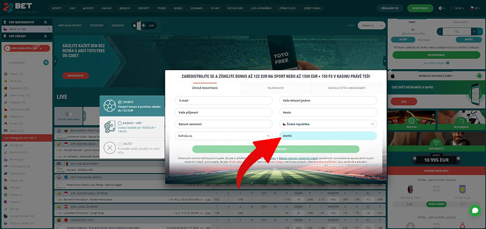Open the 22Bet Crash menu item
486x229 pixels.
click(x=312, y=8)
